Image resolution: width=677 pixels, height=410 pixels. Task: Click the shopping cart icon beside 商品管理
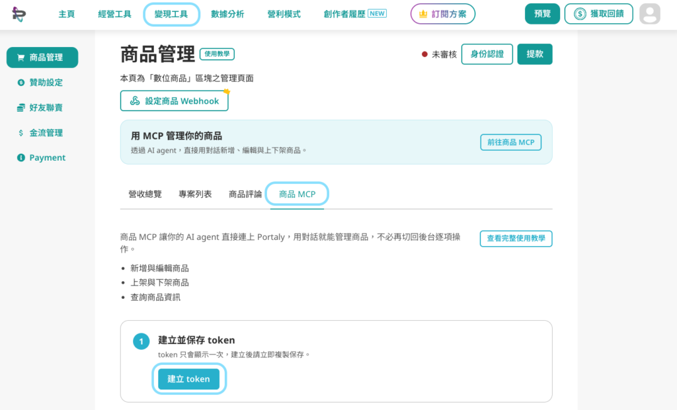[20, 58]
